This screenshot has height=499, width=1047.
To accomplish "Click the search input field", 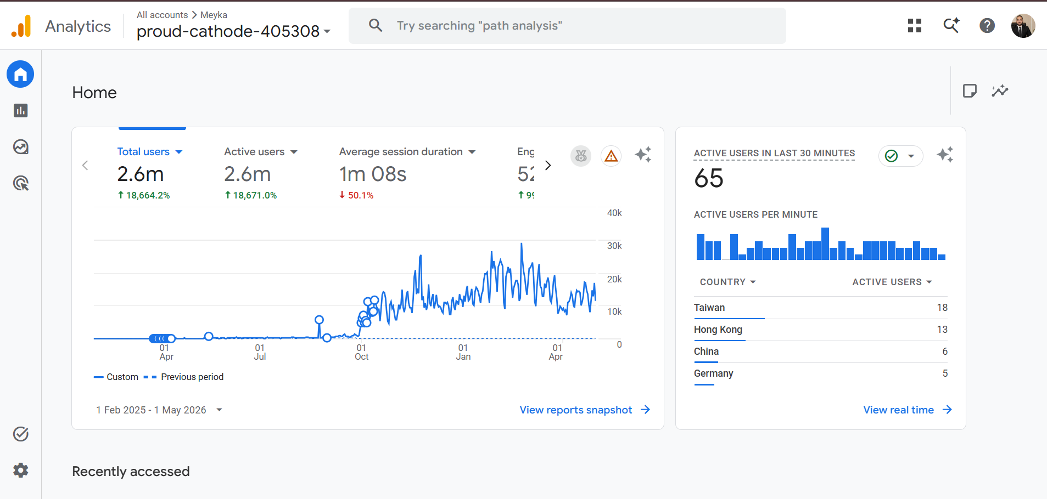I will point(567,26).
